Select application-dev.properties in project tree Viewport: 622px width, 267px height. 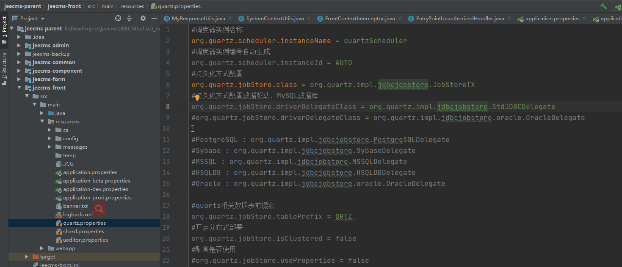tap(95, 189)
